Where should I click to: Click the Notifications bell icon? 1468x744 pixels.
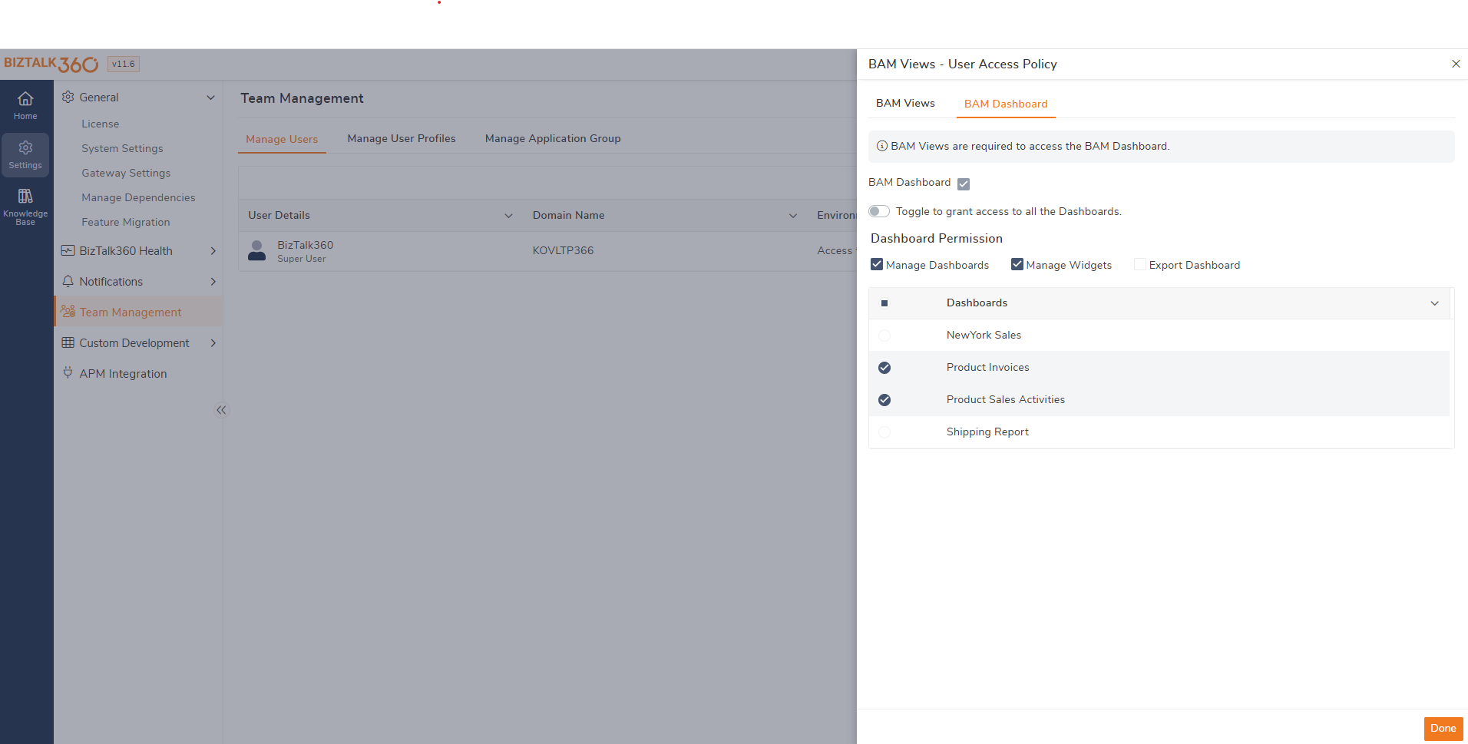(x=68, y=281)
